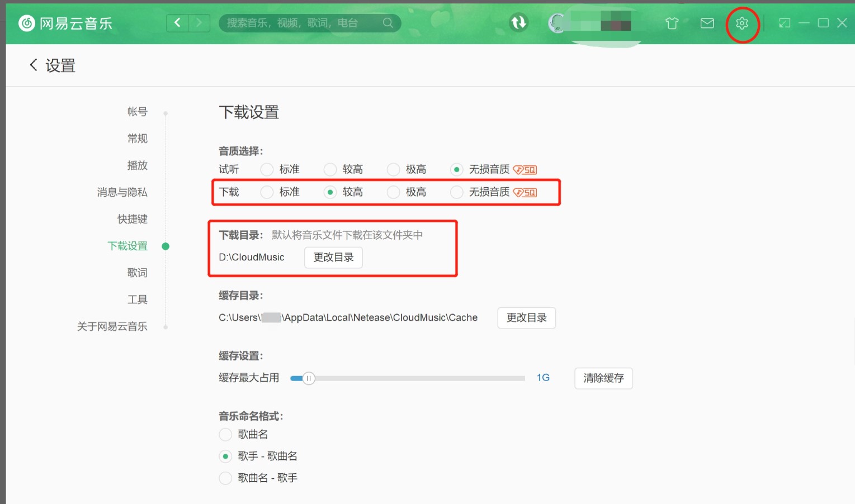Click the circular sync arrows icon
855x504 pixels.
(518, 22)
